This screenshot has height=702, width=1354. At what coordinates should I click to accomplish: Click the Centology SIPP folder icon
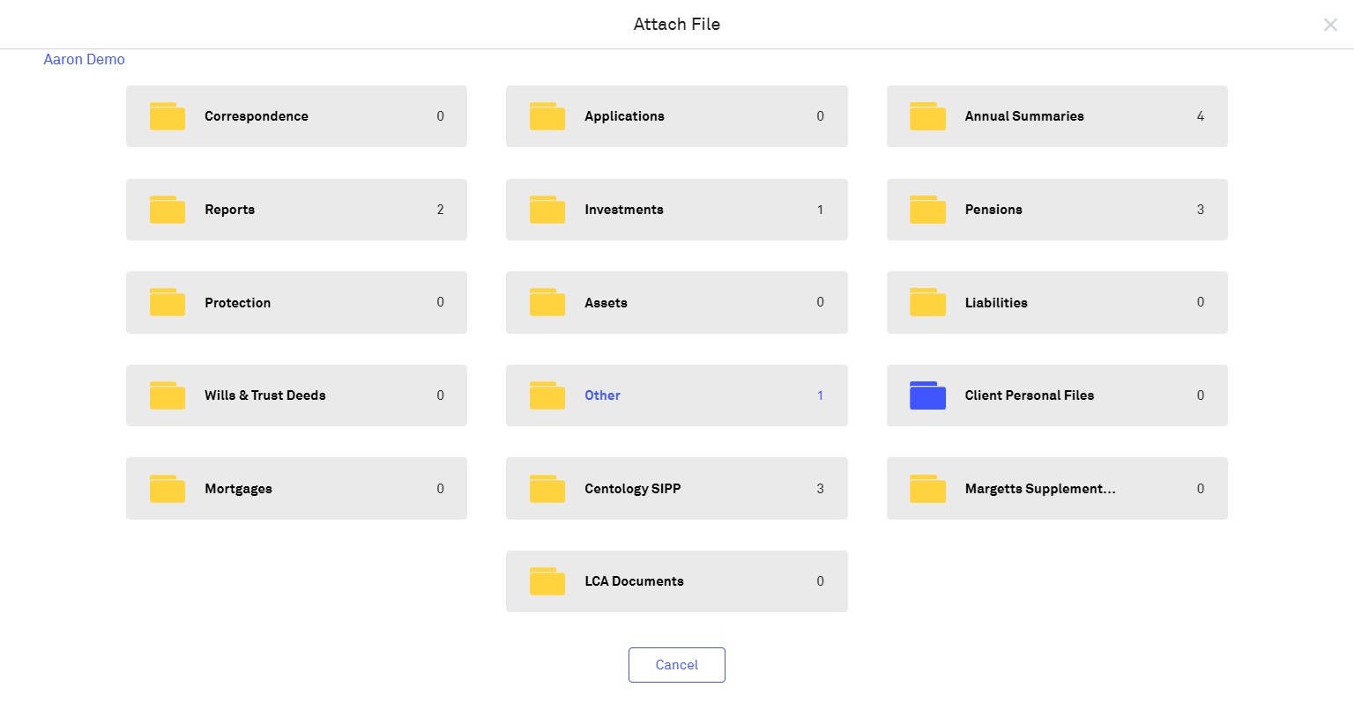coord(547,489)
